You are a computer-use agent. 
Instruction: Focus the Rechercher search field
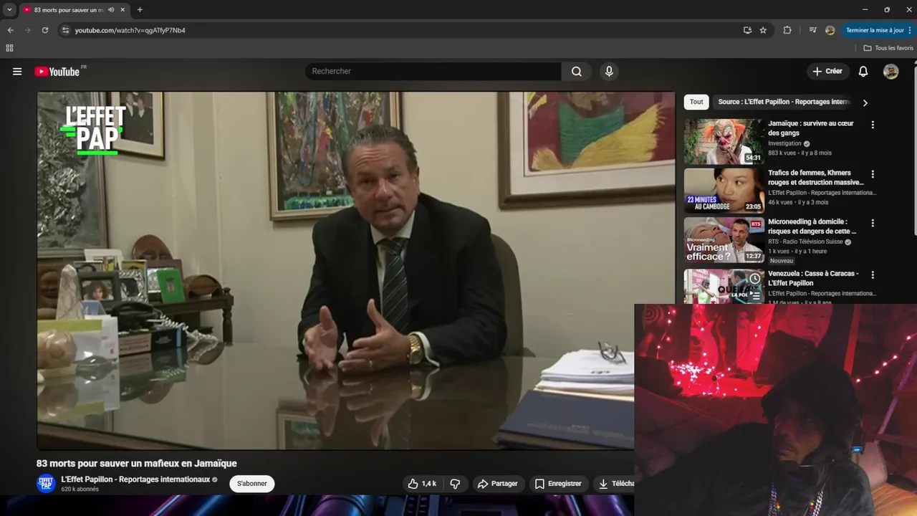tap(433, 72)
